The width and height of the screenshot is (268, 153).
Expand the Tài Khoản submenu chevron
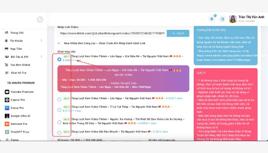coord(41,41)
